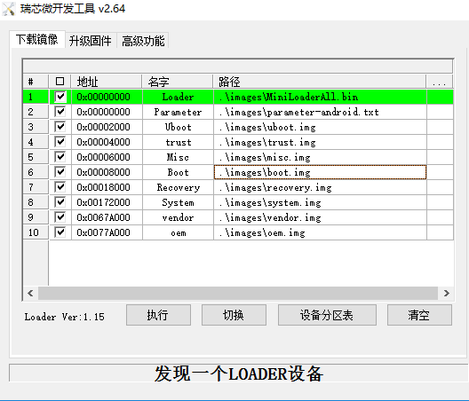This screenshot has width=469, height=401.
Task: Uncheck the Loader row checkbox
Action: tap(60, 97)
